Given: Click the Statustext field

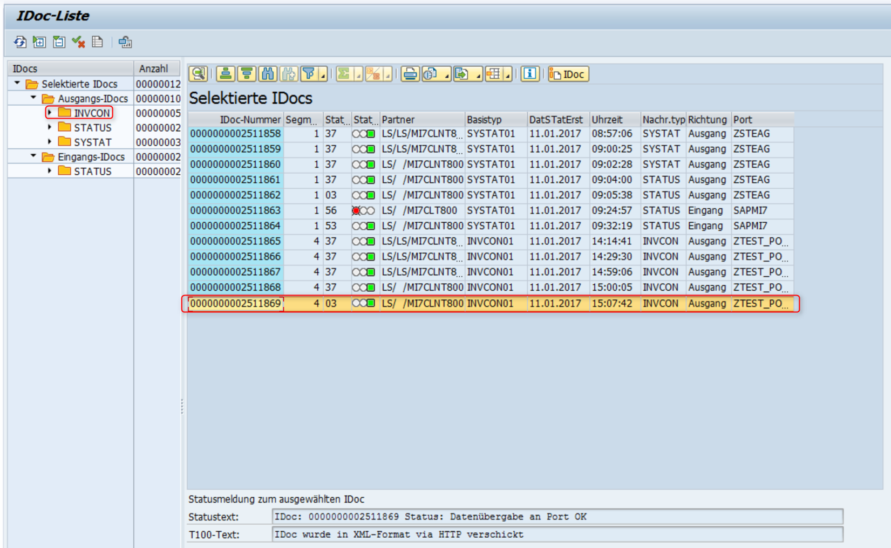Looking at the screenshot, I should 557,517.
